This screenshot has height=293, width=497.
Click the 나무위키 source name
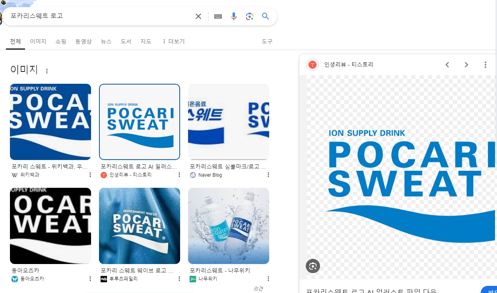coord(208,279)
